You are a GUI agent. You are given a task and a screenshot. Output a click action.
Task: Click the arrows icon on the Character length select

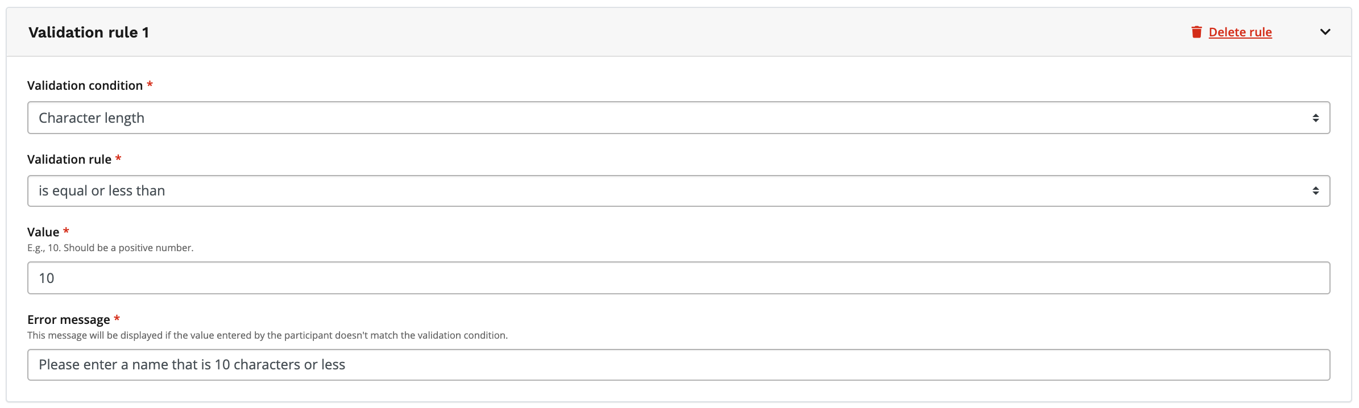1315,118
